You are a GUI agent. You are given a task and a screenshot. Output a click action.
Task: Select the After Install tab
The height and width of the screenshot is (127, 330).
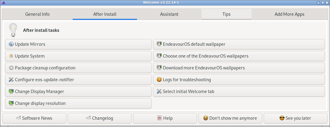click(105, 14)
